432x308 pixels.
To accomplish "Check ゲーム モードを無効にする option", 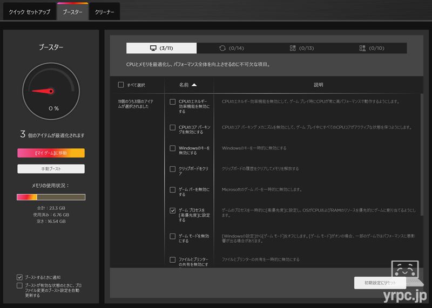I will pyautogui.click(x=172, y=236).
